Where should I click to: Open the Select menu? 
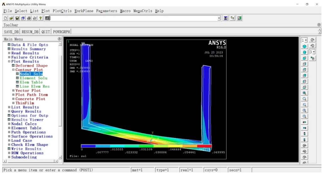21,11
